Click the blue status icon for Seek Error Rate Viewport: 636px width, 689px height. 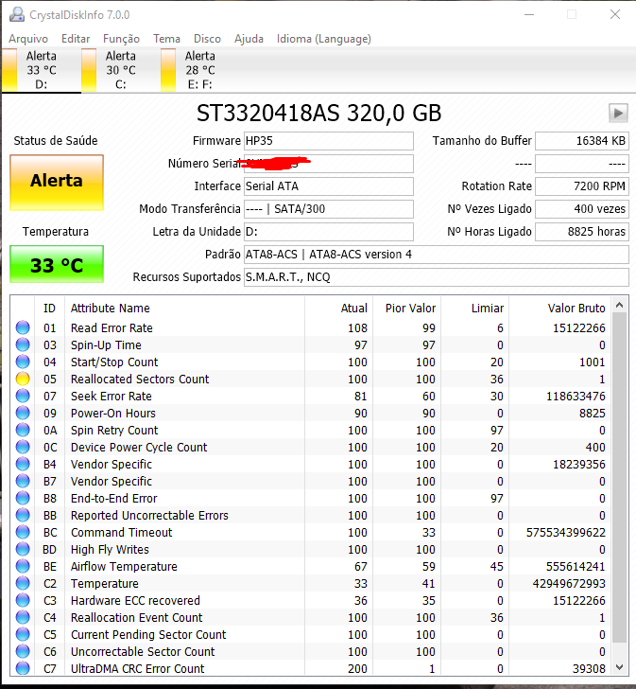tap(23, 396)
